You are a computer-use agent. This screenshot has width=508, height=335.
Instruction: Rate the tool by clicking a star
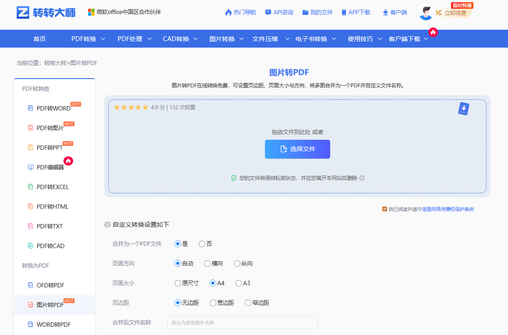pos(131,107)
